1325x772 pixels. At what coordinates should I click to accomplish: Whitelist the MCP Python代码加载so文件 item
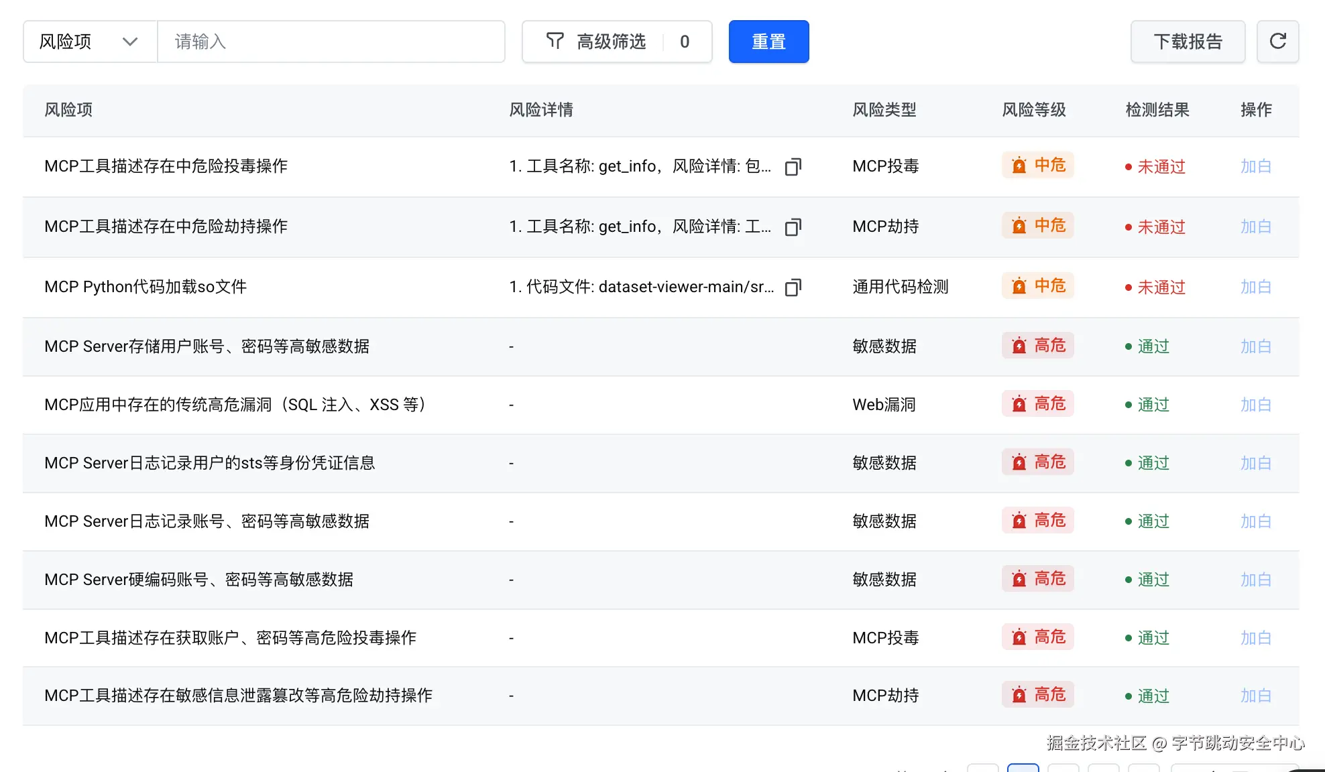click(x=1255, y=287)
